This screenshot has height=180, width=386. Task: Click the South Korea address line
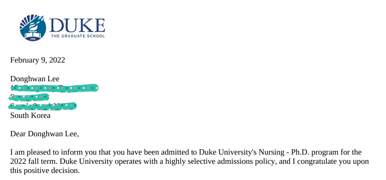point(30,115)
